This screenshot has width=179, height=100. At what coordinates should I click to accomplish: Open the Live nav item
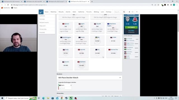point(102,12)
